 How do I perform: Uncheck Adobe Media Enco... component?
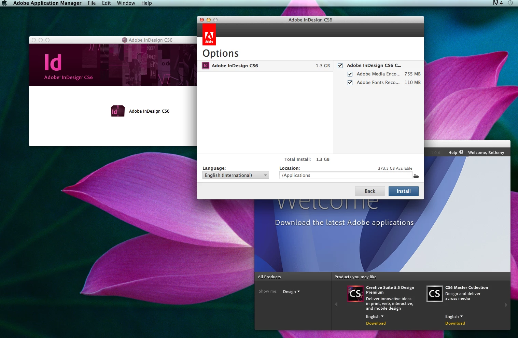pos(350,74)
